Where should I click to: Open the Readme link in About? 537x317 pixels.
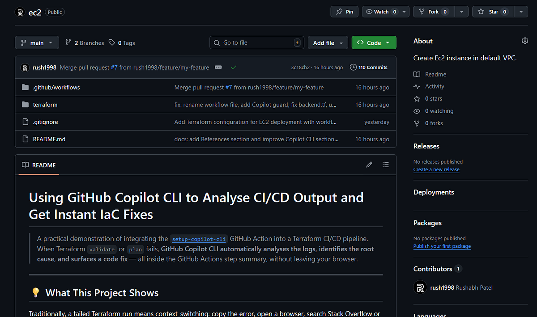pos(435,74)
